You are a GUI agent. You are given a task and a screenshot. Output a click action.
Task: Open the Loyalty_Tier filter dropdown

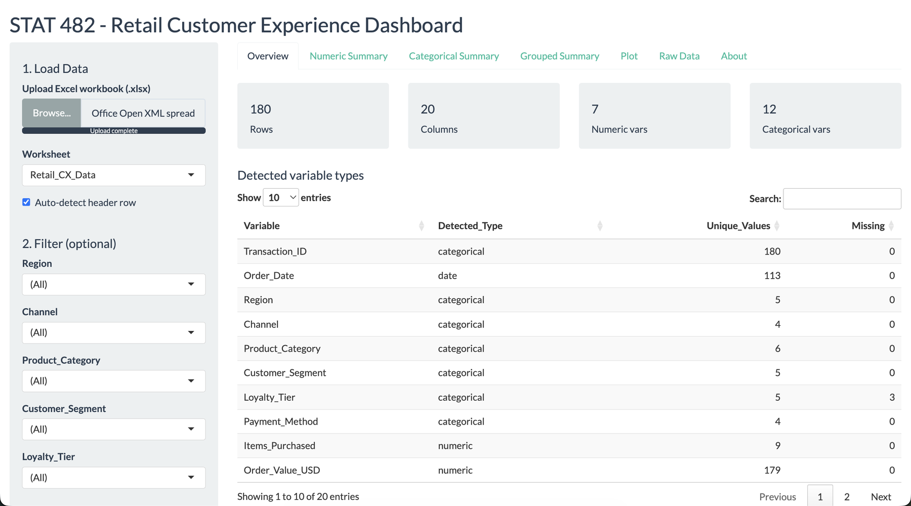[x=114, y=478]
